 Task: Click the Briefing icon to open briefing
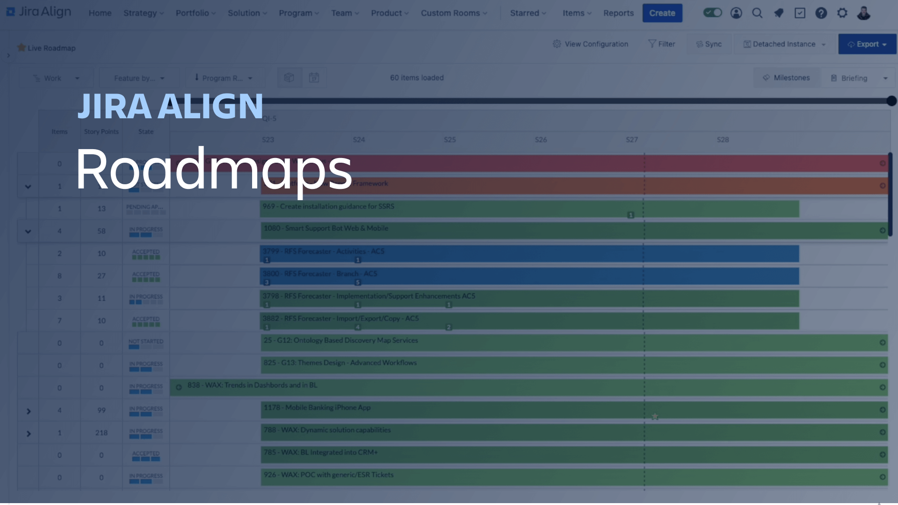coord(834,78)
